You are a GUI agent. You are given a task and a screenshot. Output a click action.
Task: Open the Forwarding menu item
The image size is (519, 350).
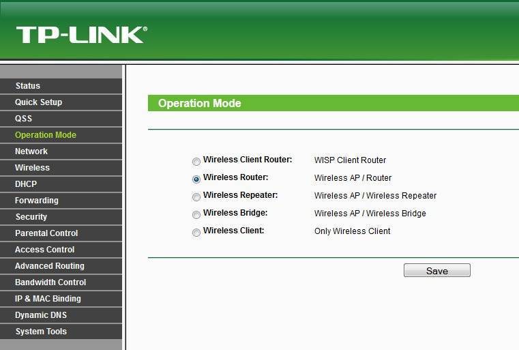click(x=61, y=201)
